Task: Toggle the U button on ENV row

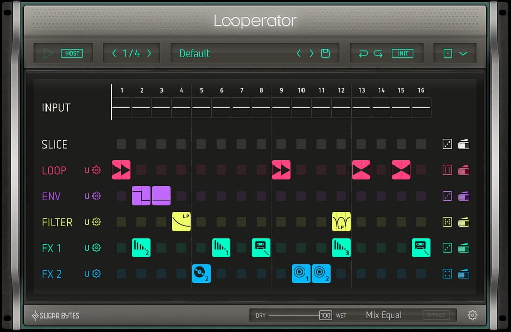Action: pyautogui.click(x=87, y=196)
